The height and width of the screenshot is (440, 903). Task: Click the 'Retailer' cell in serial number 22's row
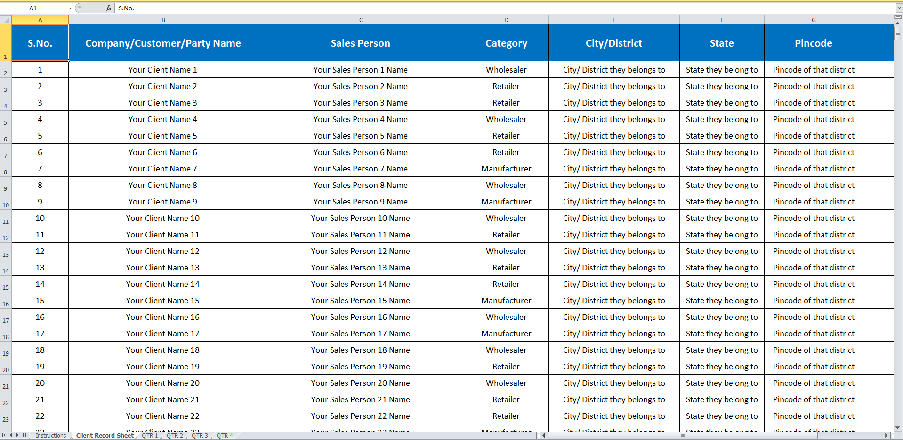tap(507, 416)
